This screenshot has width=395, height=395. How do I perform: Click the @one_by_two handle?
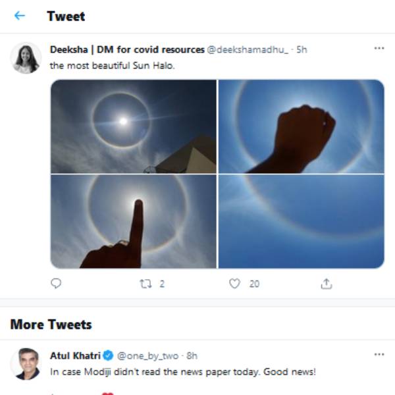point(148,355)
